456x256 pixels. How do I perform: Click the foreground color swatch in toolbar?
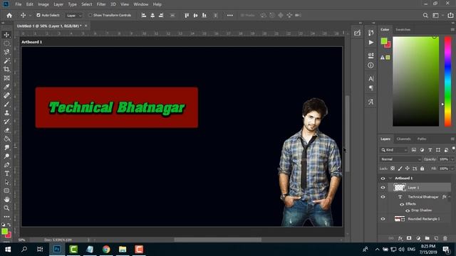[x=5, y=231]
